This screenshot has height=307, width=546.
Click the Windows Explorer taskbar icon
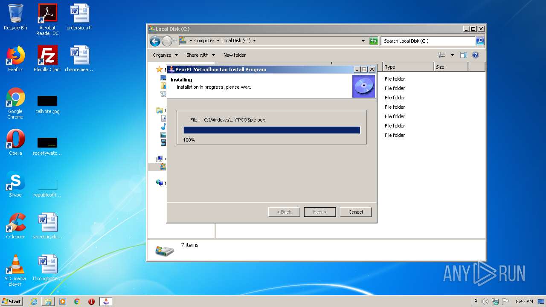pyautogui.click(x=48, y=301)
